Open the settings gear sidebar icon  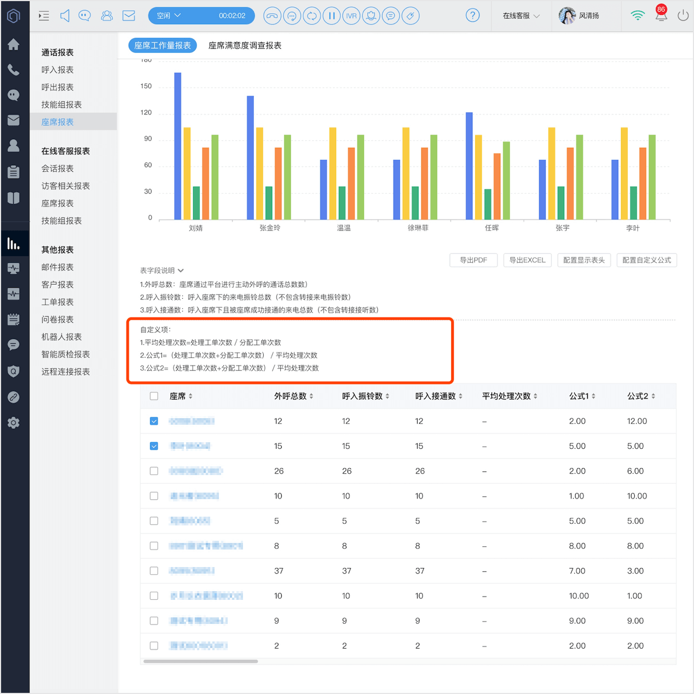14,423
